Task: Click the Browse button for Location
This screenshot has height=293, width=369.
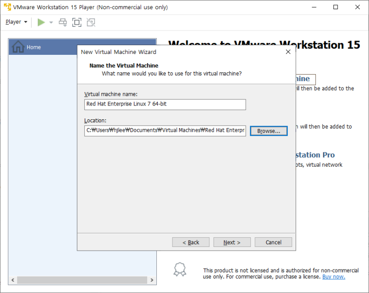Action: click(268, 131)
